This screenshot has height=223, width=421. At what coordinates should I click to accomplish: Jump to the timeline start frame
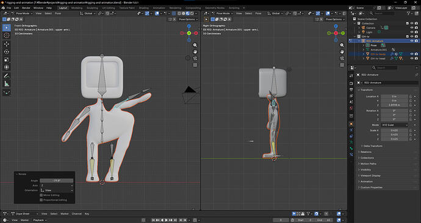click(153, 220)
